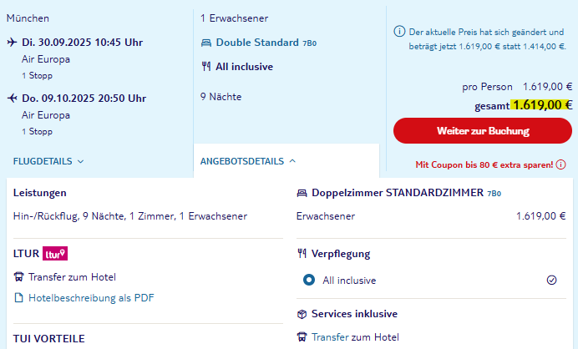This screenshot has width=578, height=349.
Task: Click Weiter zur Buchung button
Action: coord(483,131)
